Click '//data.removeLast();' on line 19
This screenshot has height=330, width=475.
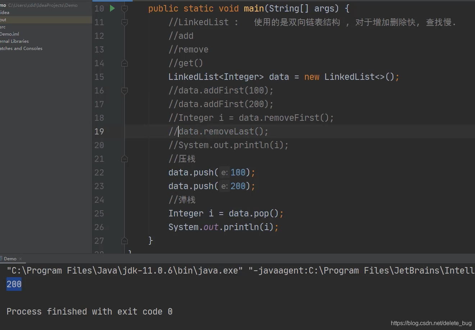(219, 132)
